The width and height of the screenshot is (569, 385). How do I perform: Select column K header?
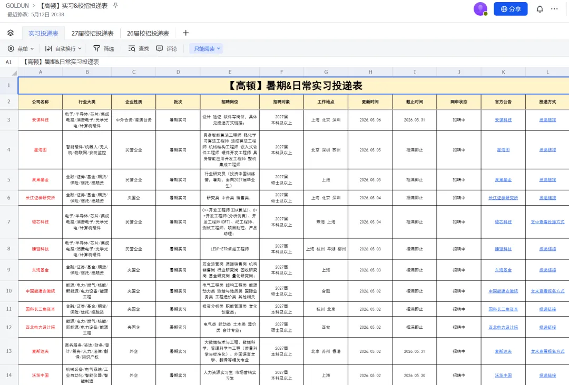pos(503,72)
